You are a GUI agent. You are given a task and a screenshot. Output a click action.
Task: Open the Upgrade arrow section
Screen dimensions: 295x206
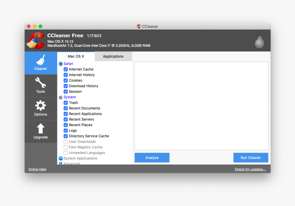(40, 132)
